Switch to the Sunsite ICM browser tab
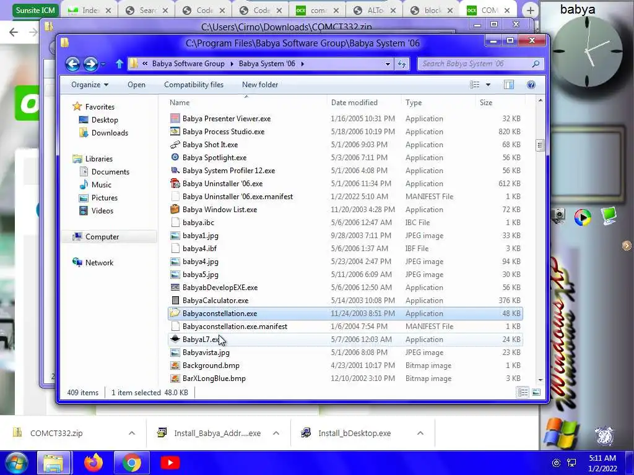 coord(35,10)
